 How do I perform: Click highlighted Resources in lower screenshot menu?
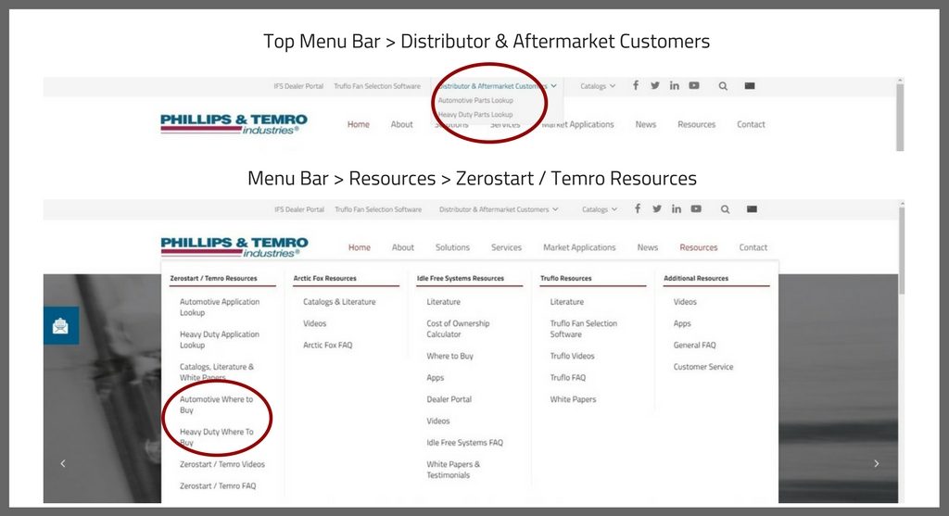click(x=699, y=247)
